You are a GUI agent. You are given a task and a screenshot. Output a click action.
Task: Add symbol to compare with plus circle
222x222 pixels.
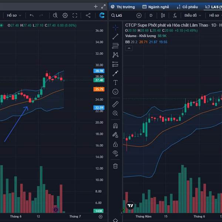tap(139, 16)
